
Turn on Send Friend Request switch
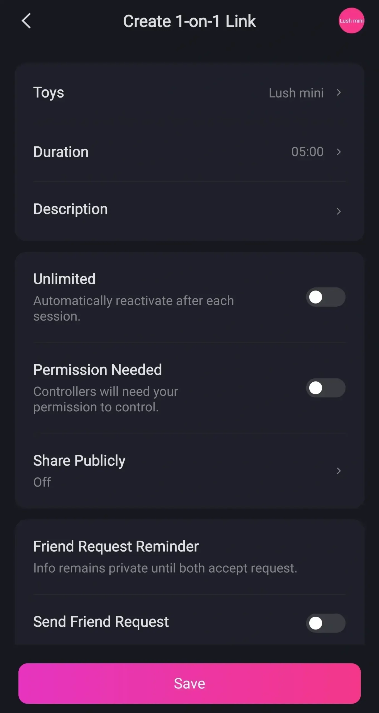(x=325, y=623)
